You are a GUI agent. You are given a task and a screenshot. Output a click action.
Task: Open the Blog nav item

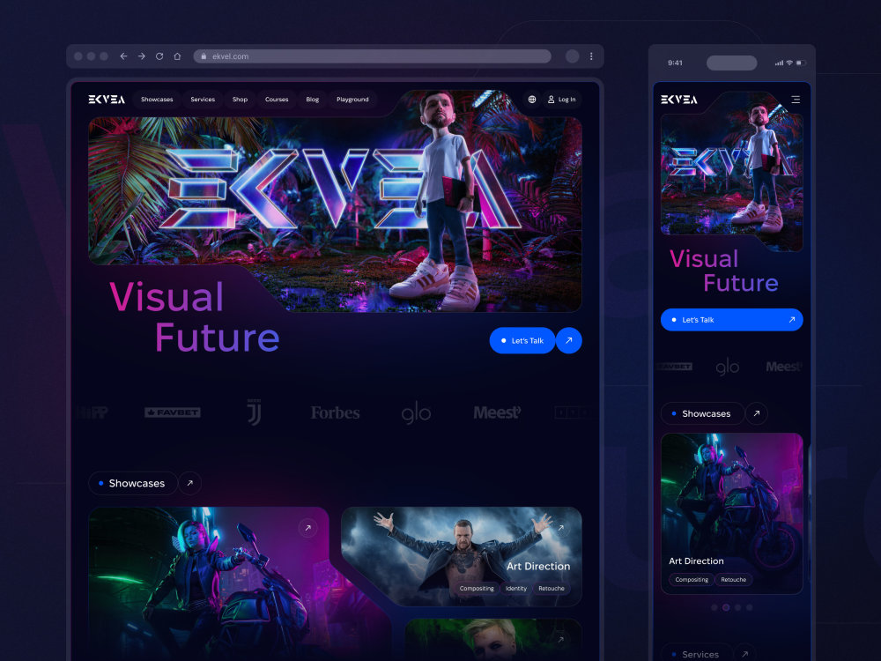pyautogui.click(x=313, y=100)
